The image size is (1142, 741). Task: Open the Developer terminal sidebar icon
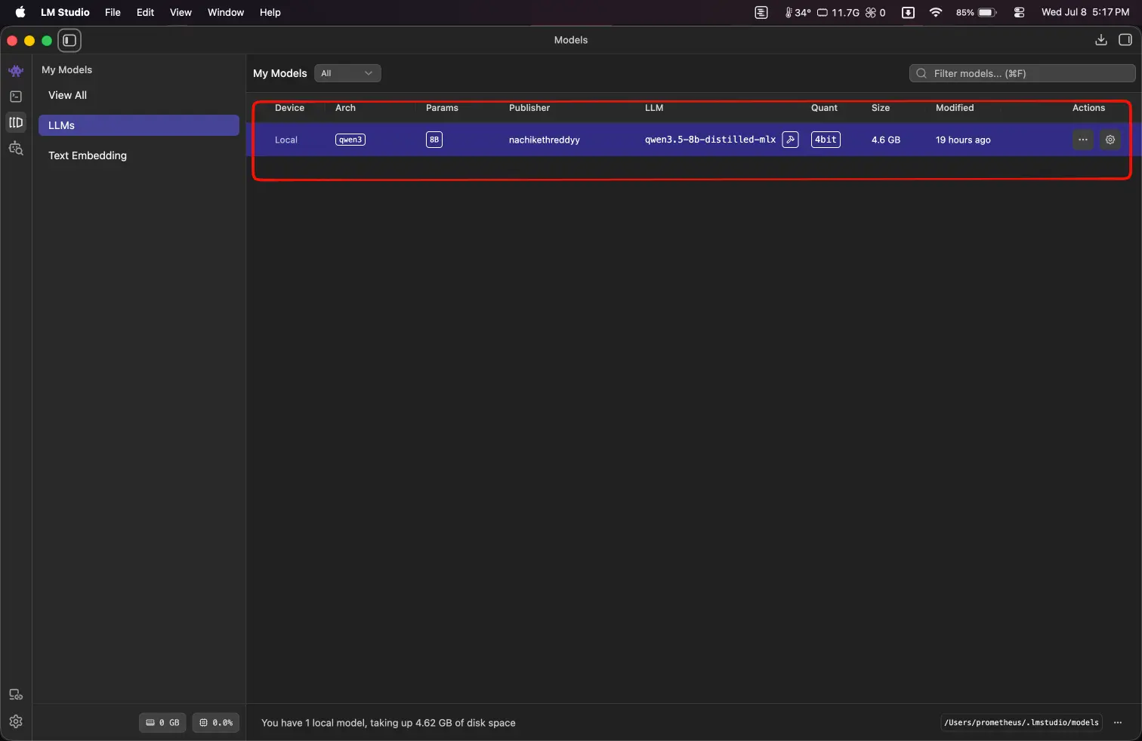(16, 97)
